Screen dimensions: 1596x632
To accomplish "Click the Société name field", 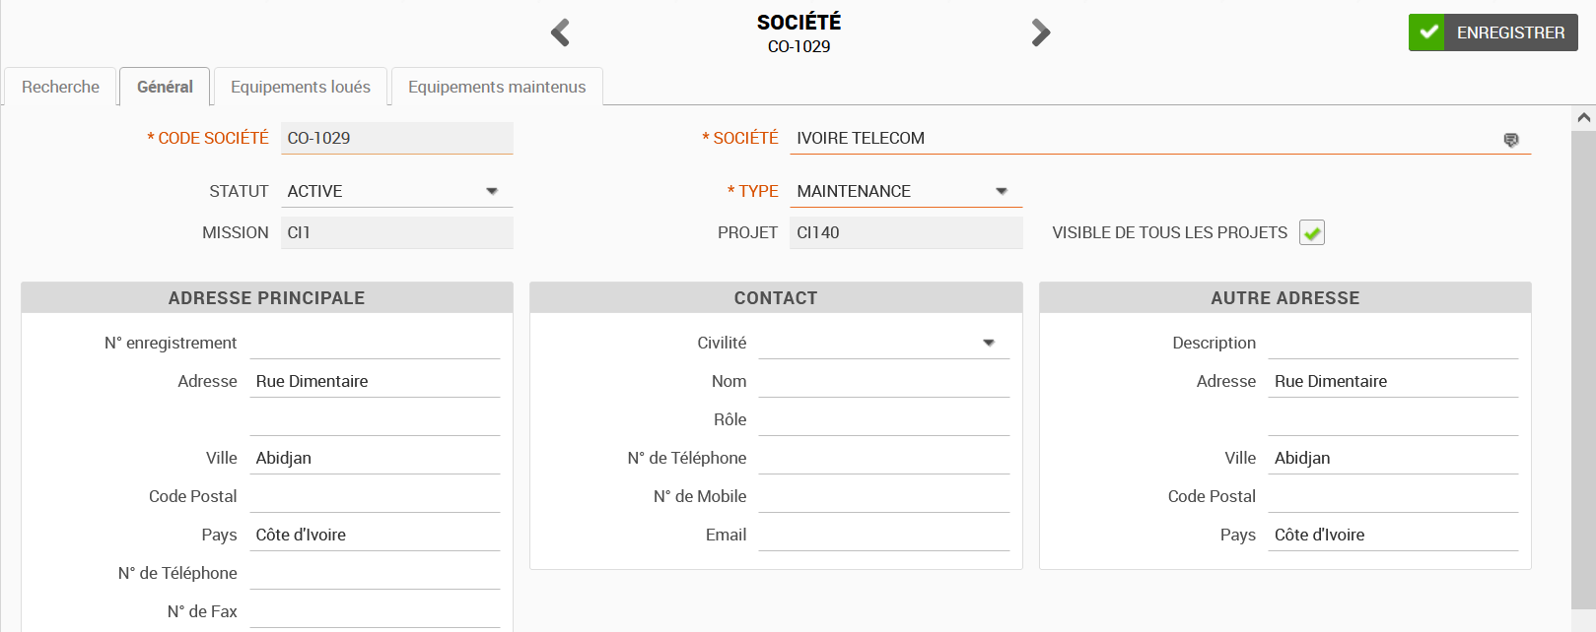I will [1144, 138].
